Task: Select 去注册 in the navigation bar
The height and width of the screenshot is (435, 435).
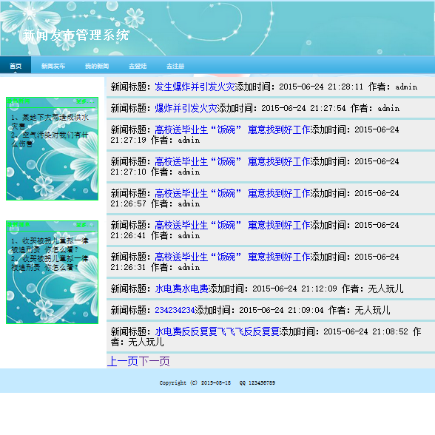Action: (175, 66)
